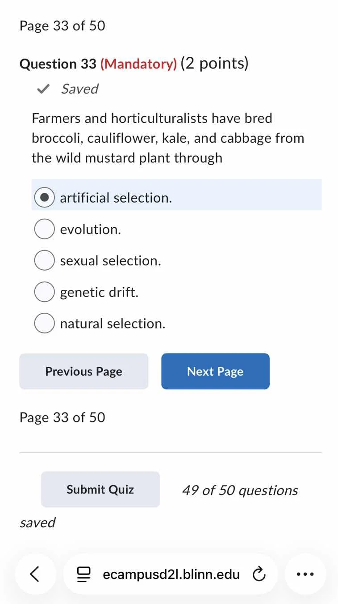The width and height of the screenshot is (338, 604).
Task: Open the ecampusd2l.blinn.edu address bar
Action: point(171,574)
